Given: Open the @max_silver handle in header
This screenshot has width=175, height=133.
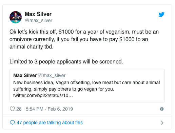Looking at the screenshot, I should 39,20.
